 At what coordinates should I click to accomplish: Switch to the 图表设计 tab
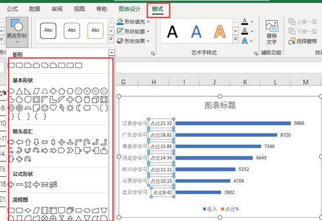point(130,9)
